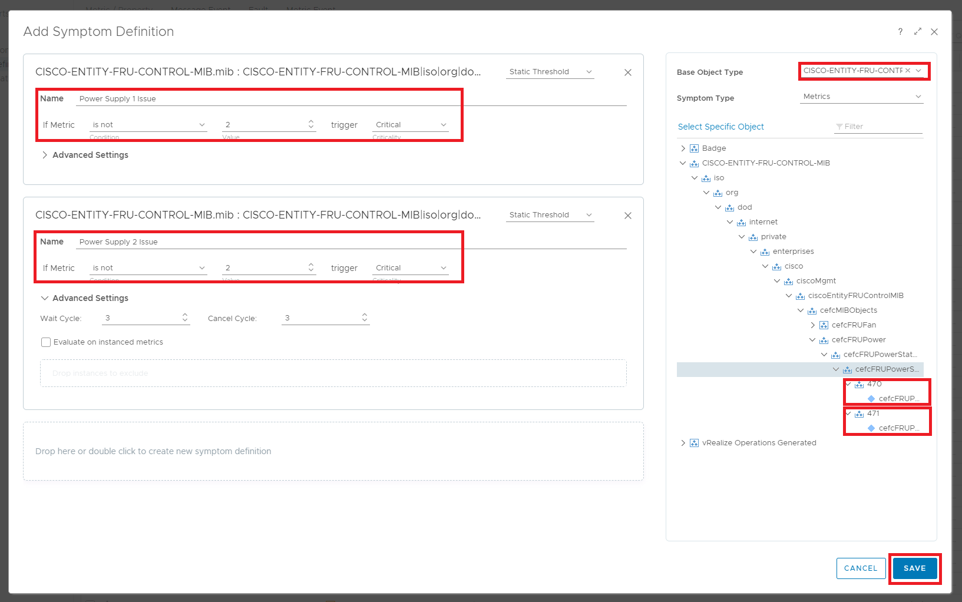Viewport: 962px width, 602px height.
Task: Click the Power Supply 1 Issue name field
Action: [352, 99]
